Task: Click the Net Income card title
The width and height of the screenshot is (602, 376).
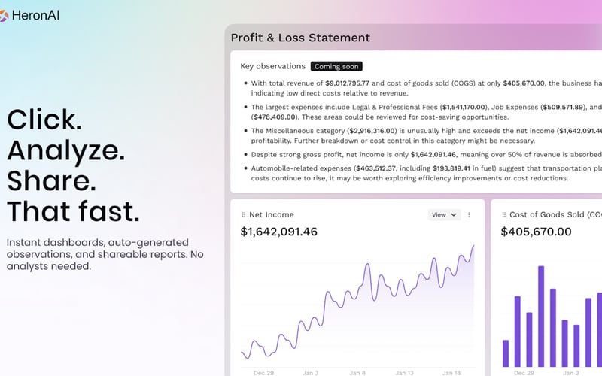Action: 272,215
